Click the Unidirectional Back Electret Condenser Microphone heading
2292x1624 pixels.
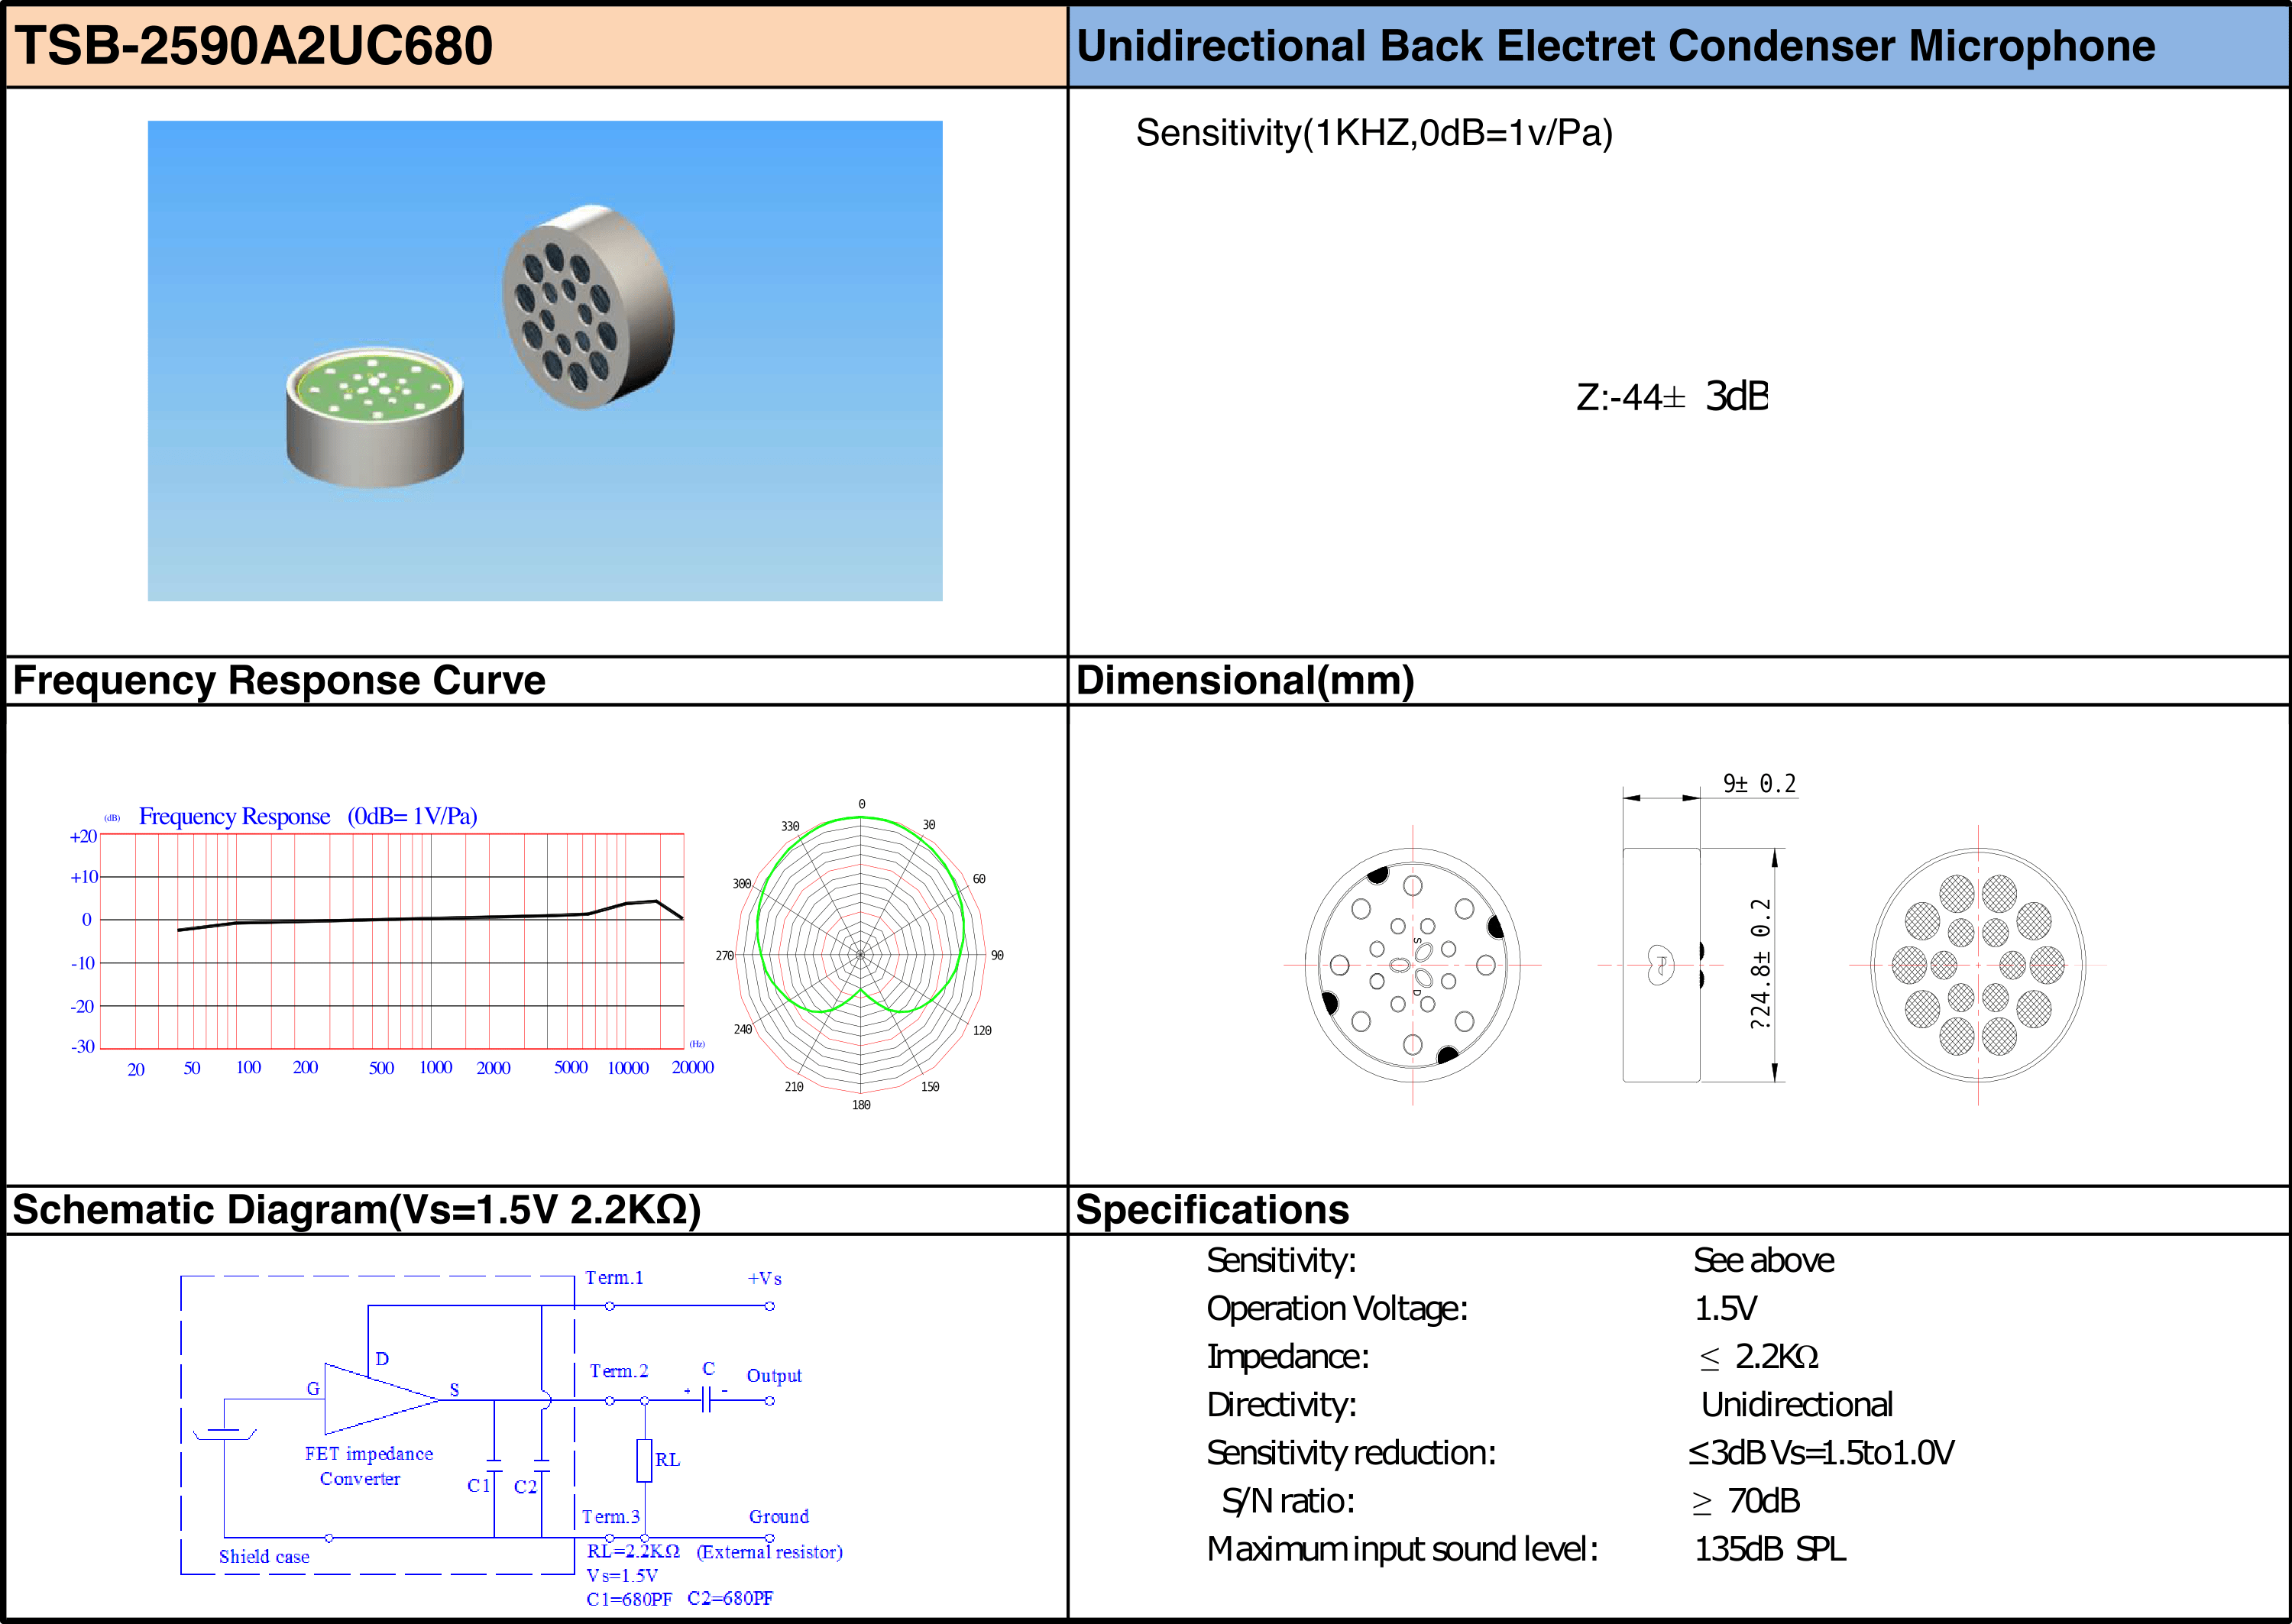1615,46
